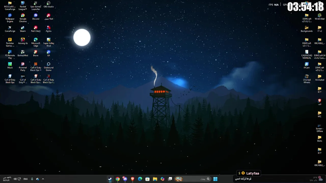Select the BakkesMod desktop icon
Image resolution: width=326 pixels, height=183 pixels.
coord(23,54)
